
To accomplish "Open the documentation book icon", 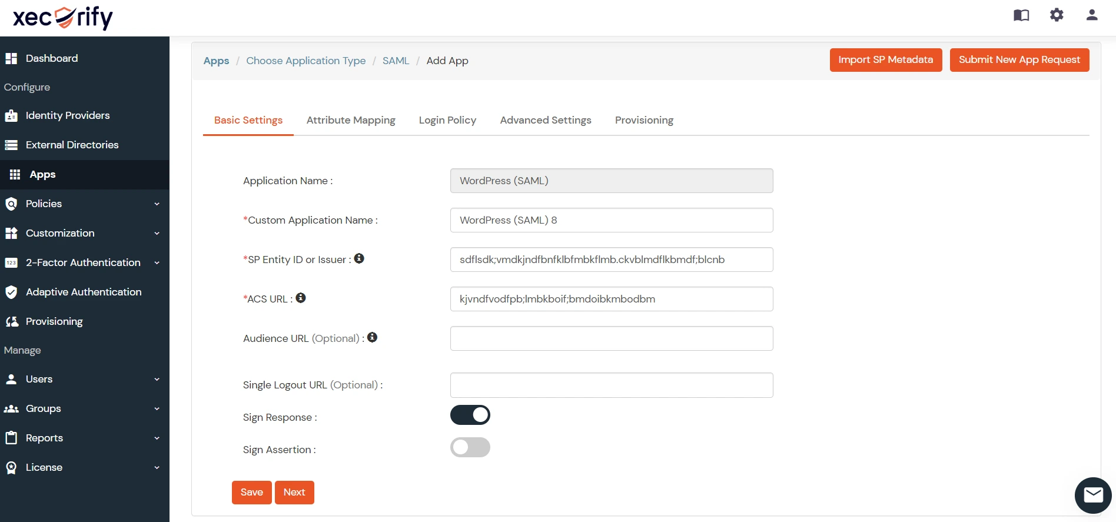I will coord(1021,15).
